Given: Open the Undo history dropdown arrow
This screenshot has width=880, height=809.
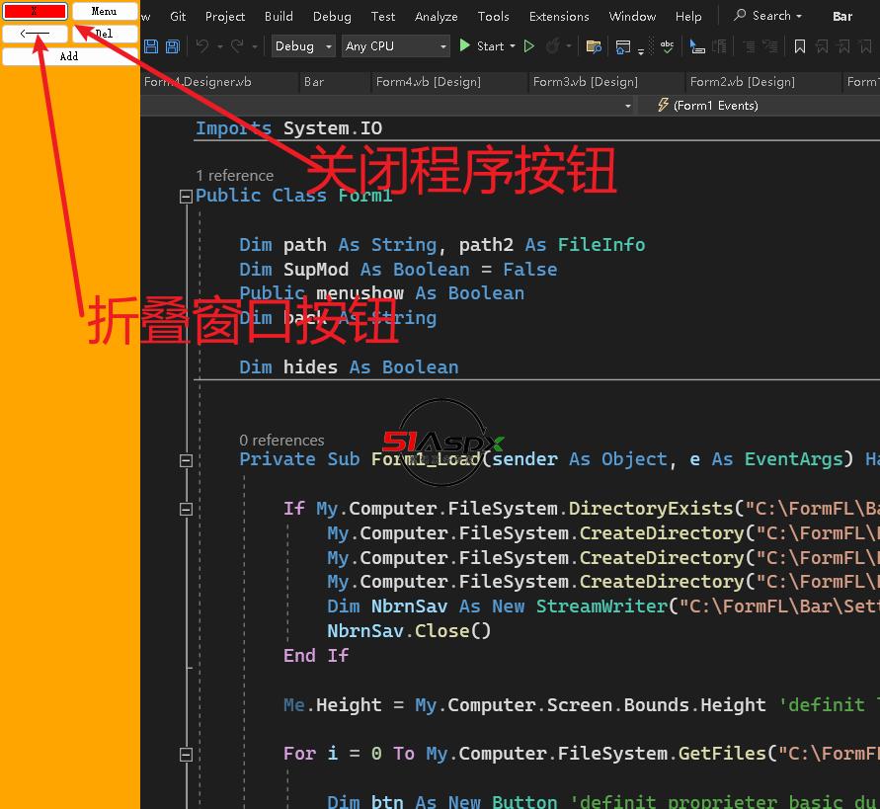Looking at the screenshot, I should tap(220, 46).
